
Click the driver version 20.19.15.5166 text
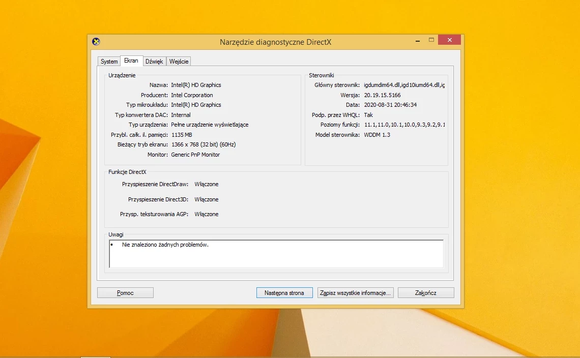(382, 95)
